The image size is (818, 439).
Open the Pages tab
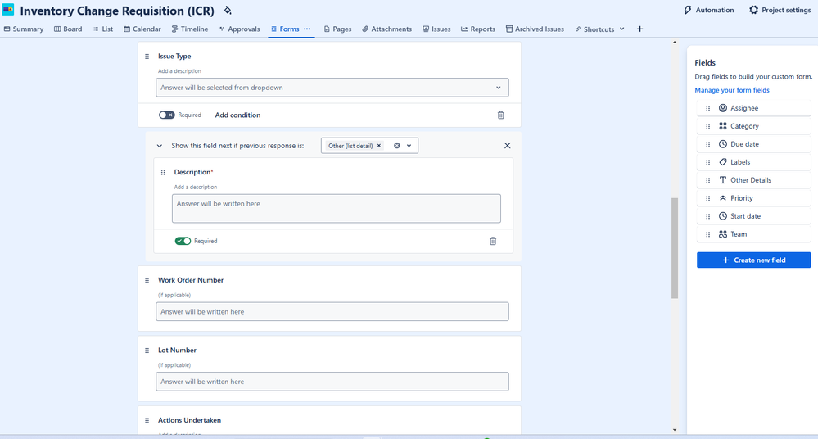point(337,29)
